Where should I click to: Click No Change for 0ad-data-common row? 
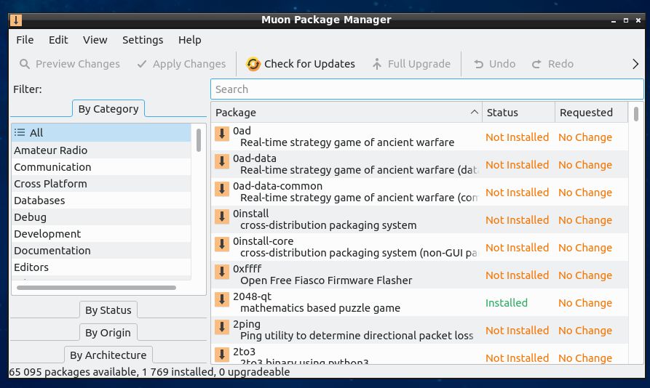585,193
